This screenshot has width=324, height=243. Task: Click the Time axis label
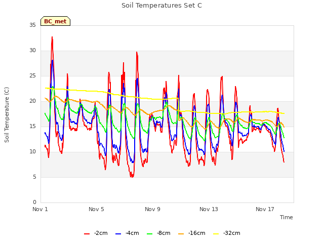click(x=287, y=217)
